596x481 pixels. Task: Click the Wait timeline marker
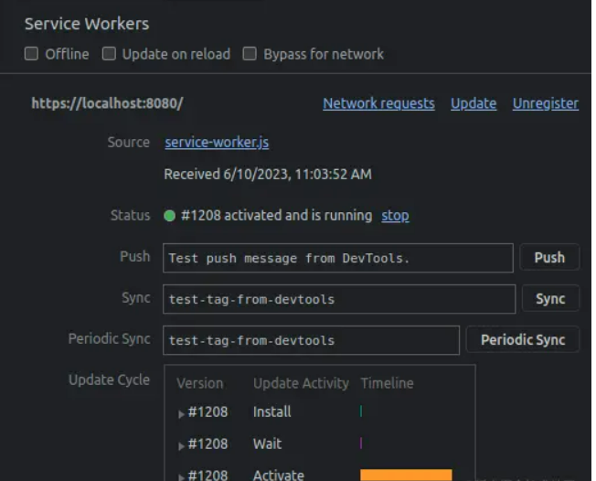click(x=361, y=443)
